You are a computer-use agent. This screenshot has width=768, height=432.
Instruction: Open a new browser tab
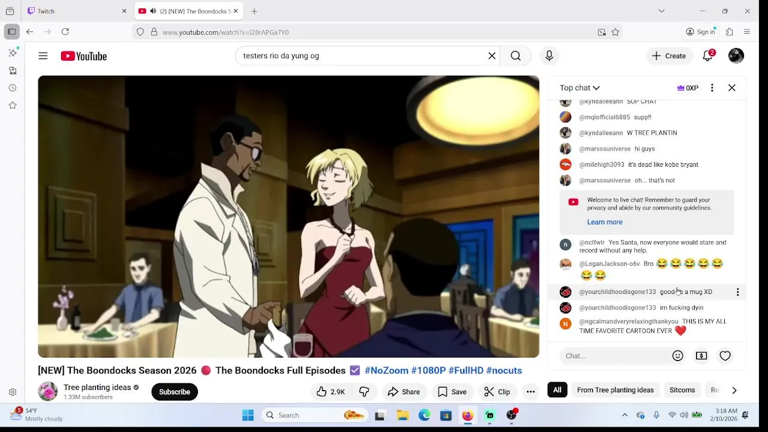pyautogui.click(x=254, y=11)
